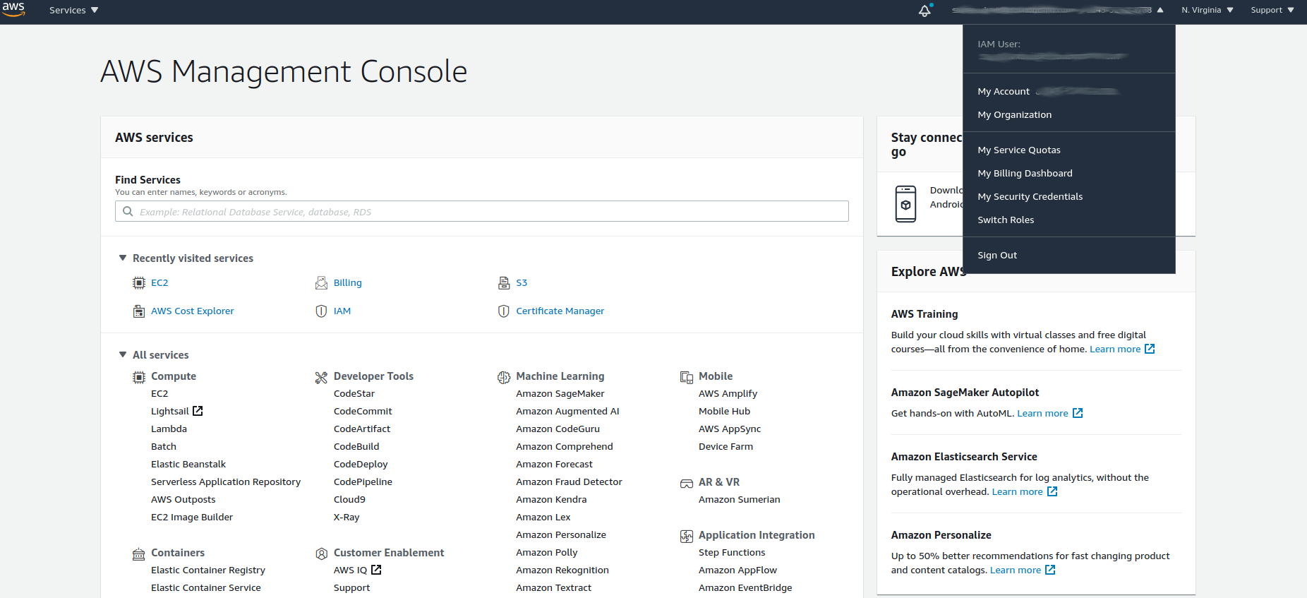Image resolution: width=1307 pixels, height=598 pixels.
Task: Click the Mobile category icon
Action: [x=687, y=377]
